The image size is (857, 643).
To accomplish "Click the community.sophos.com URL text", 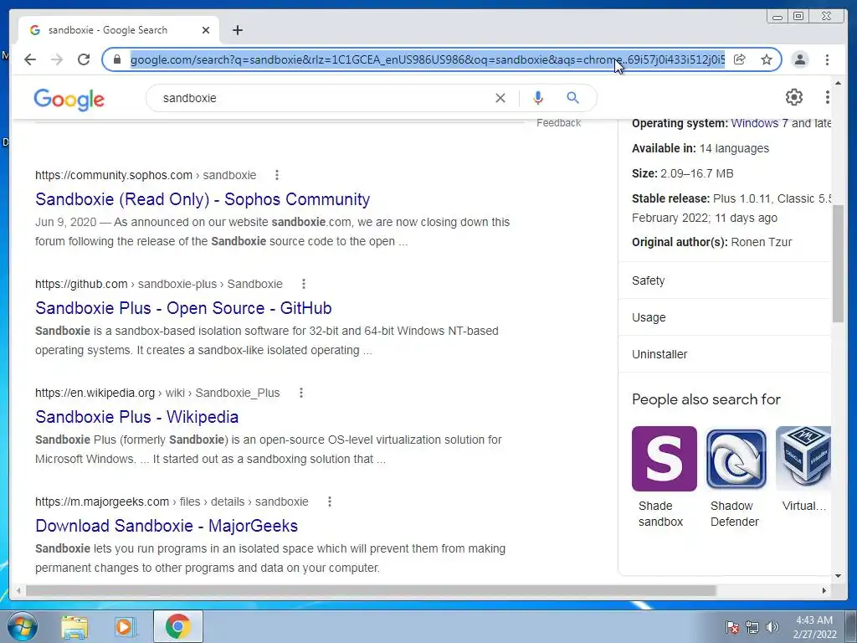I will (x=114, y=175).
